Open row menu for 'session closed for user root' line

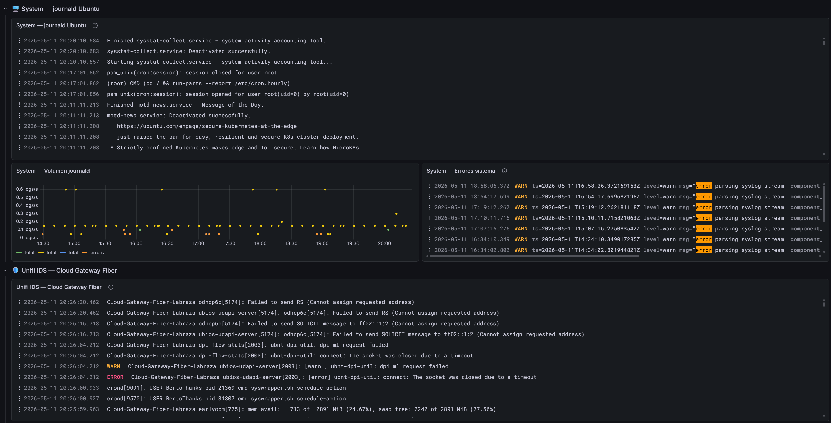click(x=19, y=73)
